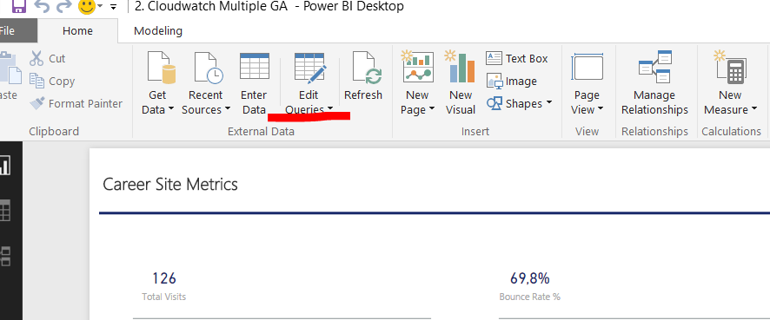Refresh the data with Refresh icon
770x320 pixels.
click(367, 68)
